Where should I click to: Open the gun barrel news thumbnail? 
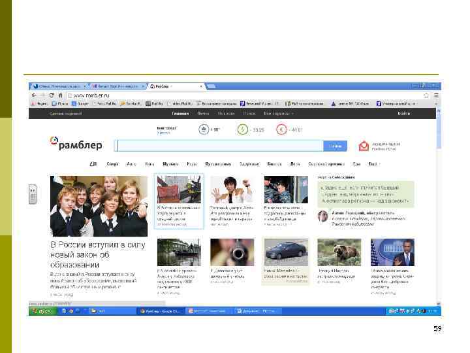pos(232,252)
